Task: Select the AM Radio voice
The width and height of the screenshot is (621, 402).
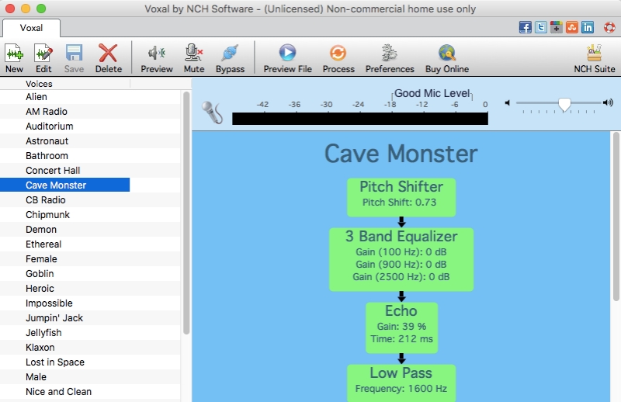Action: pos(90,111)
